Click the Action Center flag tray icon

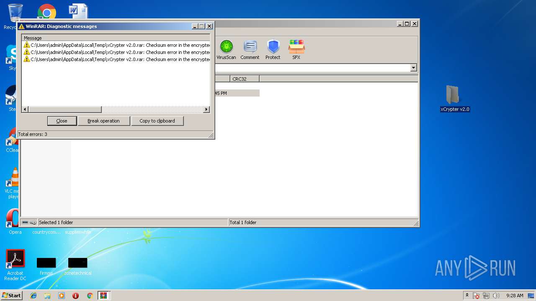477,296
